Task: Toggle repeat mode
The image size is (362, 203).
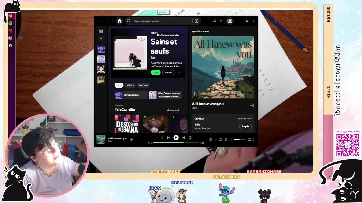Action: pos(190,138)
